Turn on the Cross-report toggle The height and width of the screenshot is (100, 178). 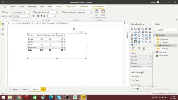pyautogui.click(x=136, y=80)
